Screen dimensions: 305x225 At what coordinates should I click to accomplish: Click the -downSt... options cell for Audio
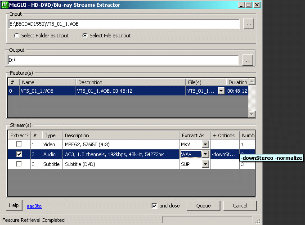pyautogui.click(x=224, y=154)
